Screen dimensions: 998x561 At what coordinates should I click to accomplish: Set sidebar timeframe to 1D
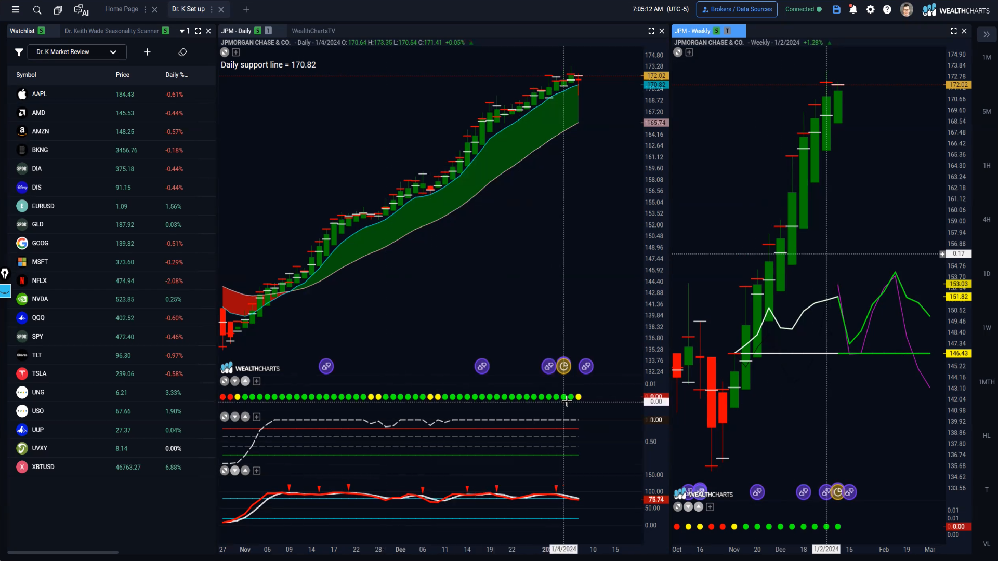[987, 274]
